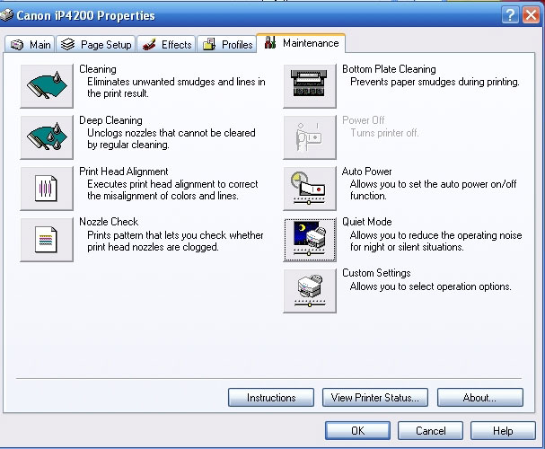Cancel the properties dialog
Image resolution: width=545 pixels, height=449 pixels.
coord(430,430)
